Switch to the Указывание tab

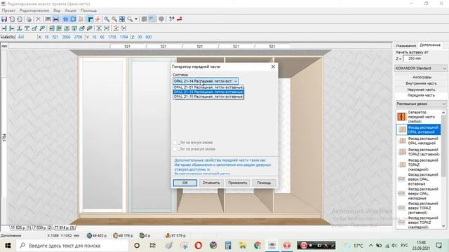click(x=406, y=45)
